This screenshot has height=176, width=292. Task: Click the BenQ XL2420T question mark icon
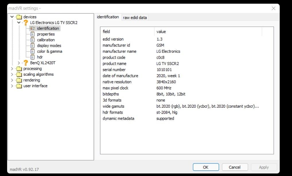(26, 63)
